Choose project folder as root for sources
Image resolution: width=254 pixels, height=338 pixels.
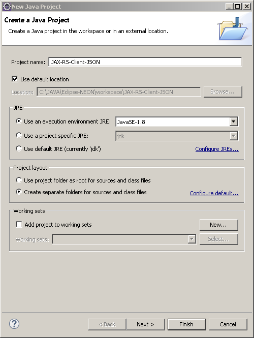click(x=19, y=180)
